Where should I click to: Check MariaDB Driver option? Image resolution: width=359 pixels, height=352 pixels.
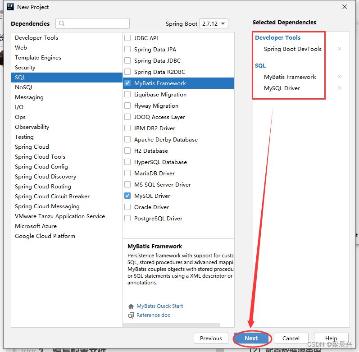[127, 173]
